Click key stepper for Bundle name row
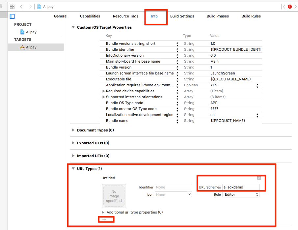The image size is (298, 230). pos(177,121)
